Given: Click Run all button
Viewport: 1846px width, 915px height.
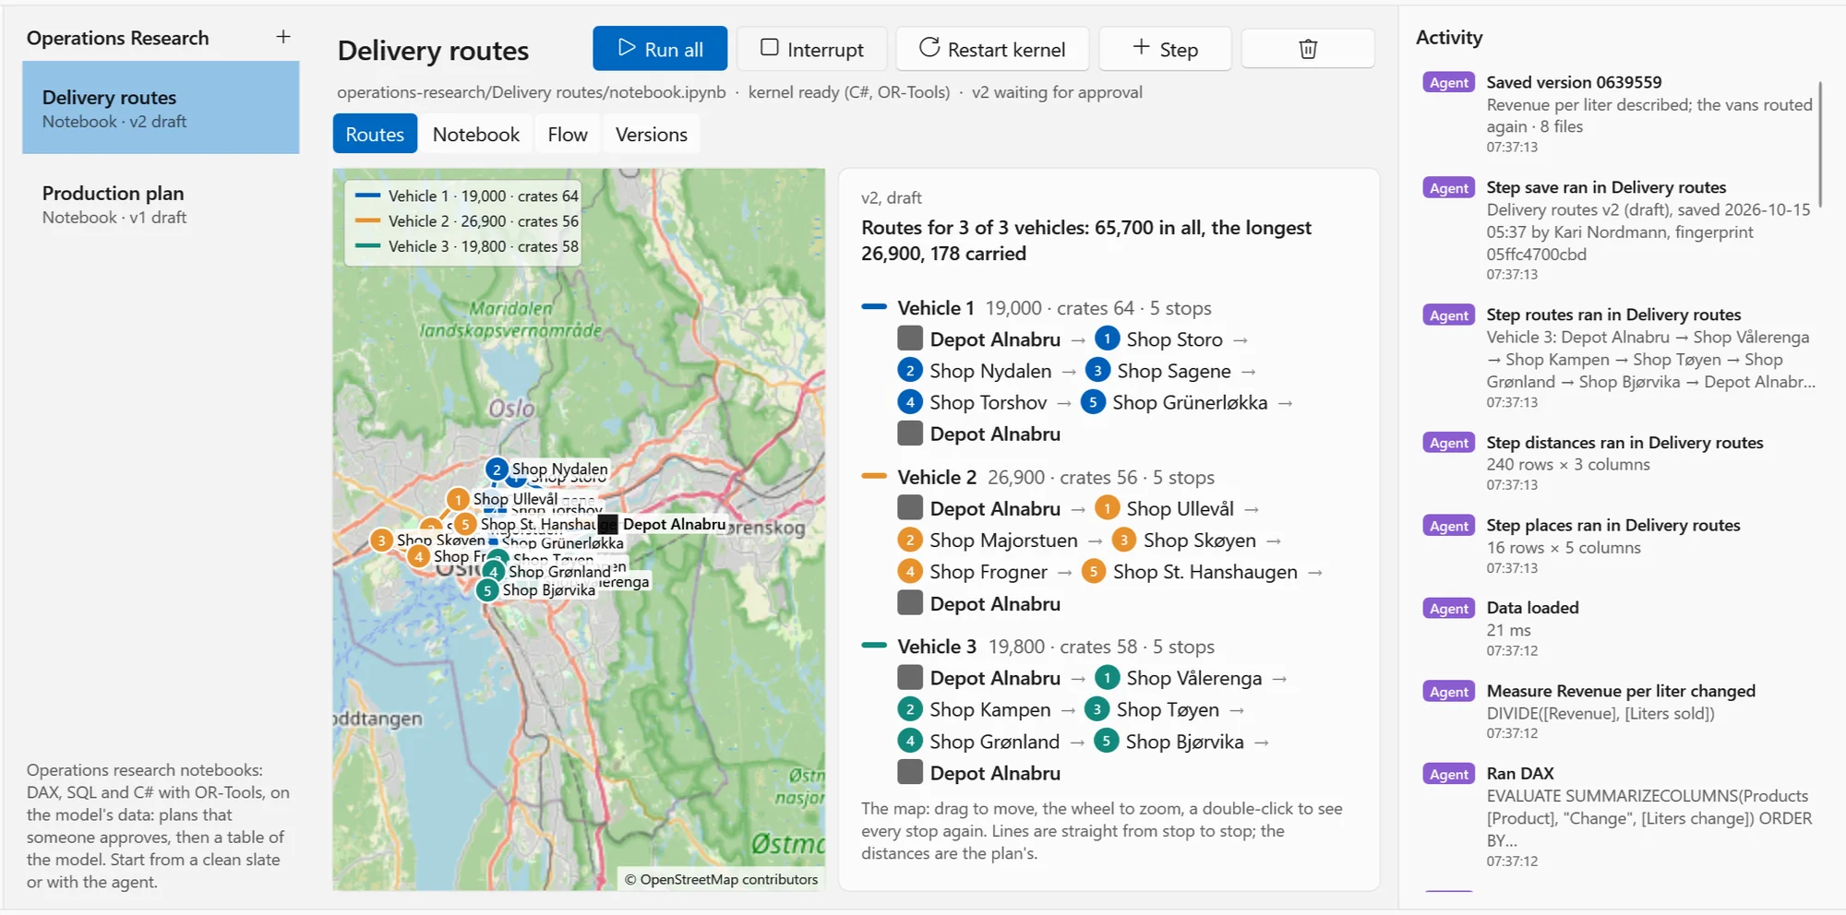Looking at the screenshot, I should (x=660, y=49).
